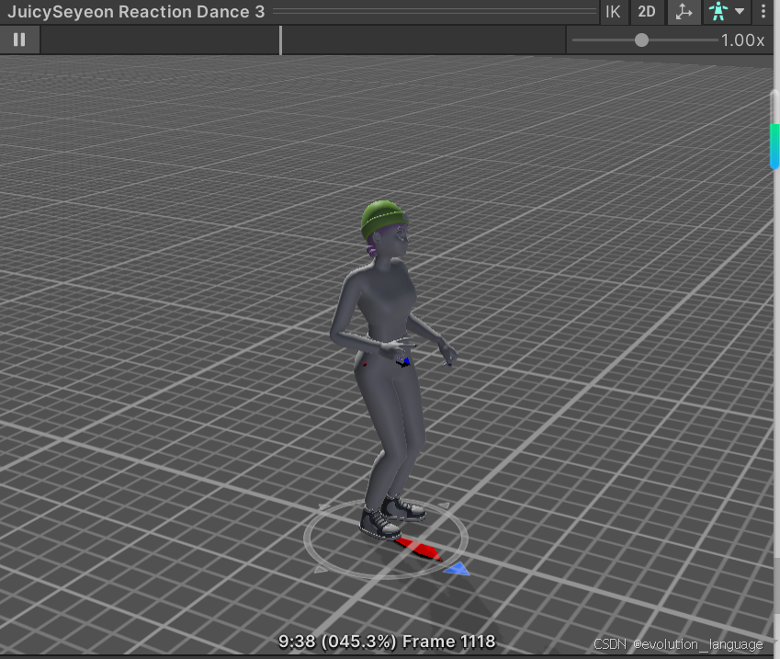This screenshot has width=780, height=659.
Task: Click the 1.00x speed value
Action: pos(742,40)
